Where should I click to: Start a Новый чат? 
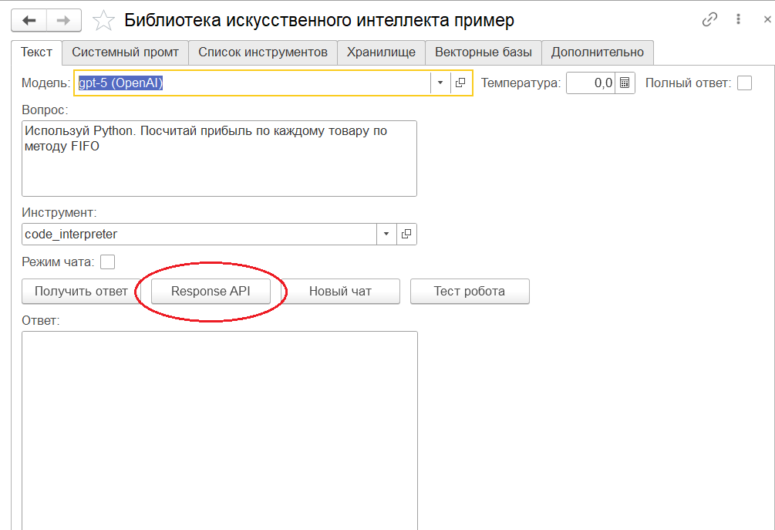tap(342, 291)
